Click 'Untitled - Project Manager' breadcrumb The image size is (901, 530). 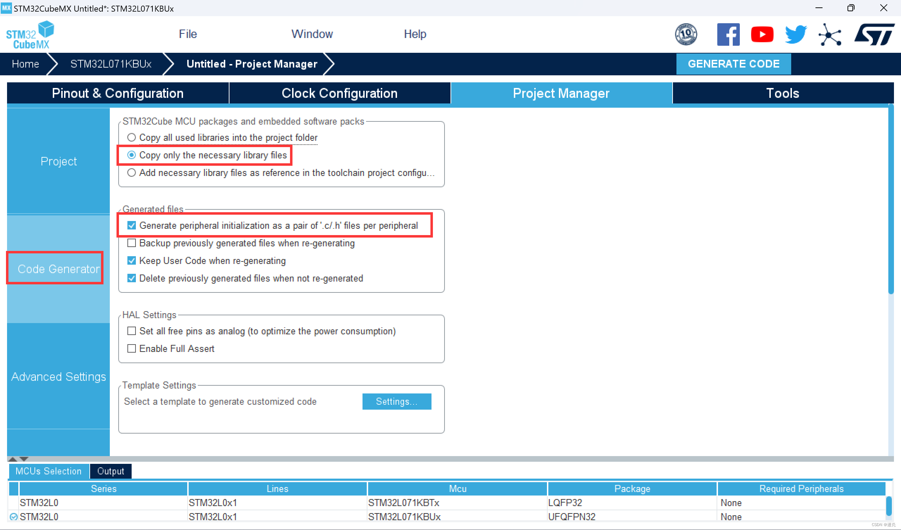click(x=252, y=64)
